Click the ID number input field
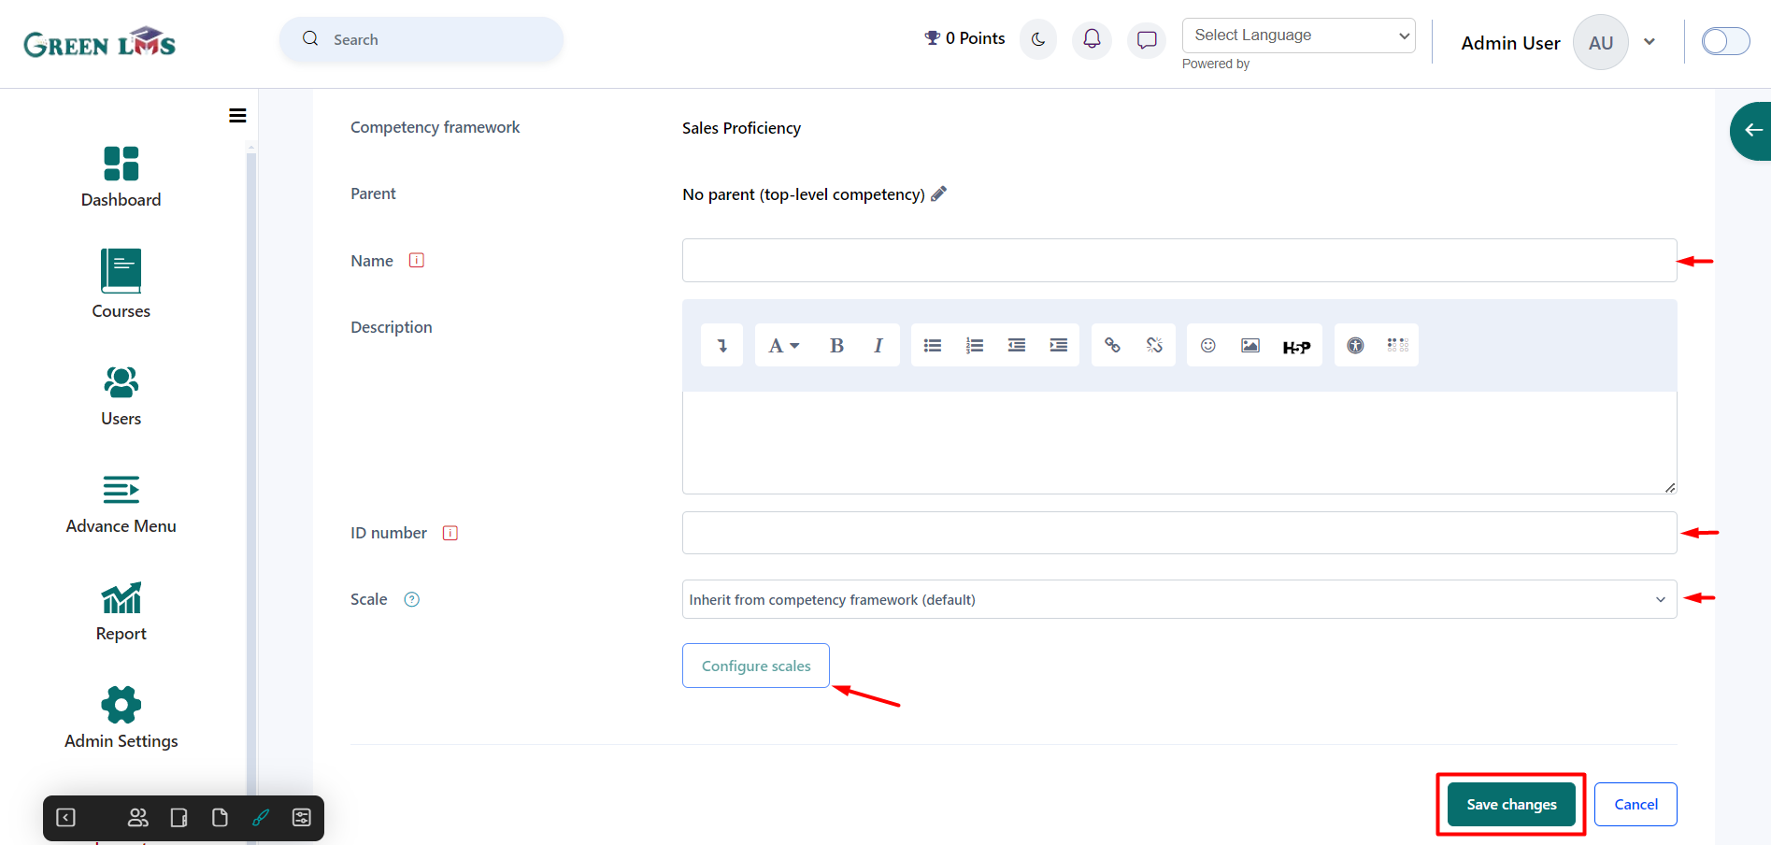This screenshot has width=1771, height=845. (x=1179, y=533)
